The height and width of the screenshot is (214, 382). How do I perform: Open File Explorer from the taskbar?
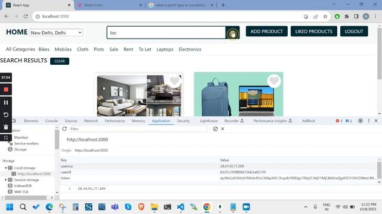click(x=154, y=207)
